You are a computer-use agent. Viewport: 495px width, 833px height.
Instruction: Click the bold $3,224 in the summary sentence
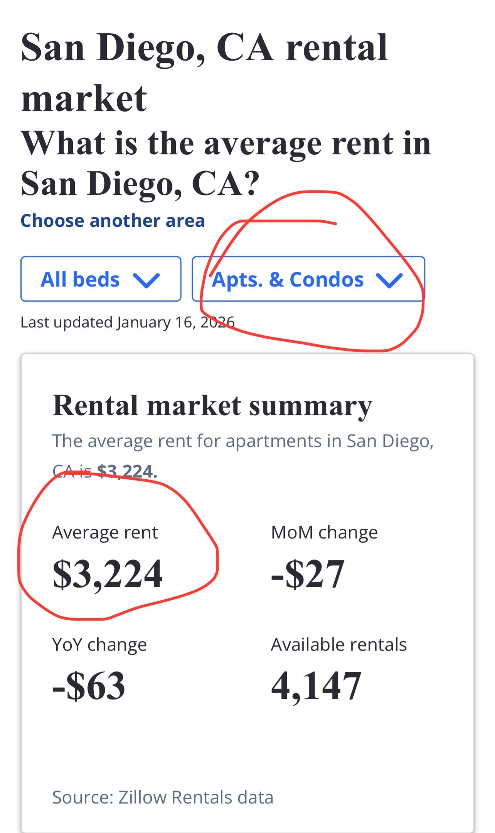[127, 471]
